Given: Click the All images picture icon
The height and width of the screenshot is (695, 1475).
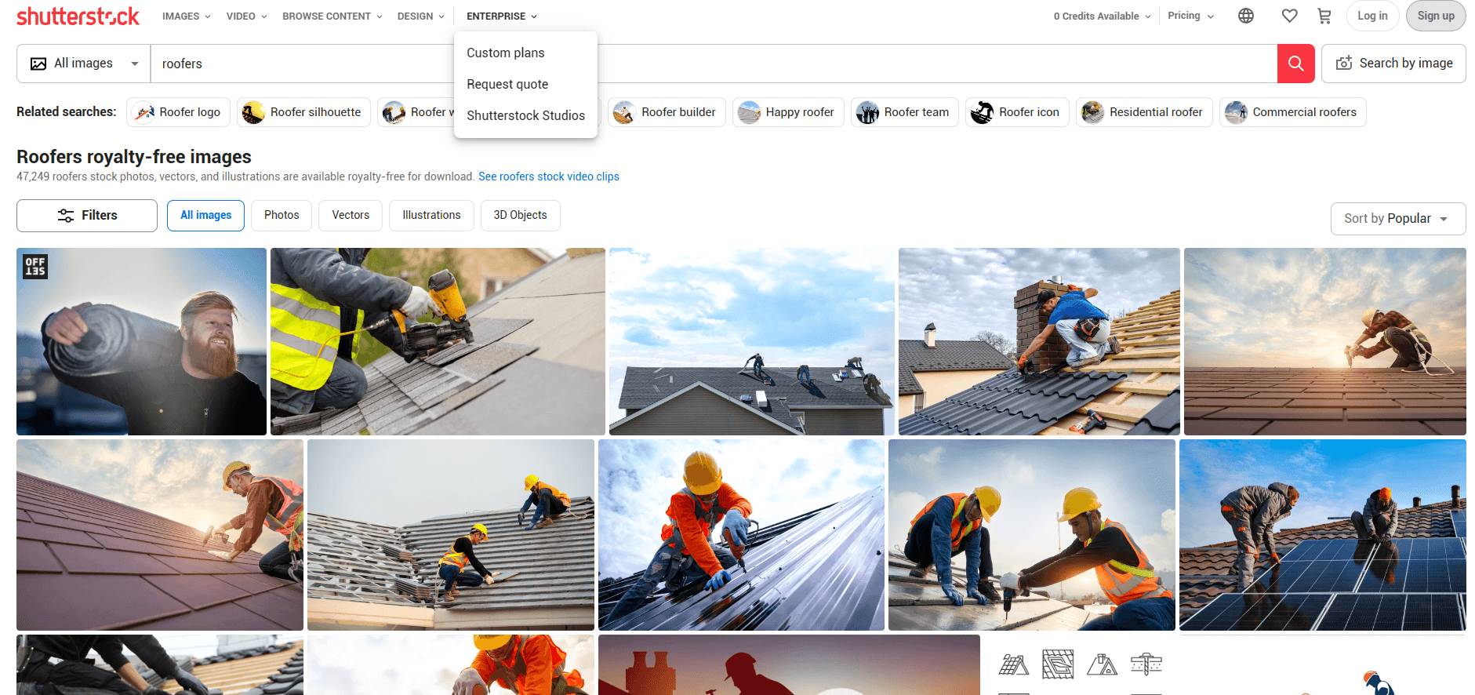Looking at the screenshot, I should pyautogui.click(x=38, y=64).
